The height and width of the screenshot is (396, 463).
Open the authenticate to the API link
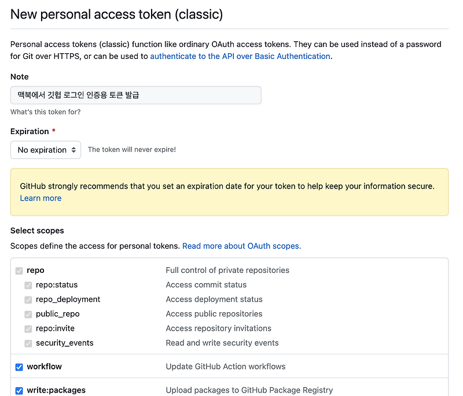click(x=240, y=56)
